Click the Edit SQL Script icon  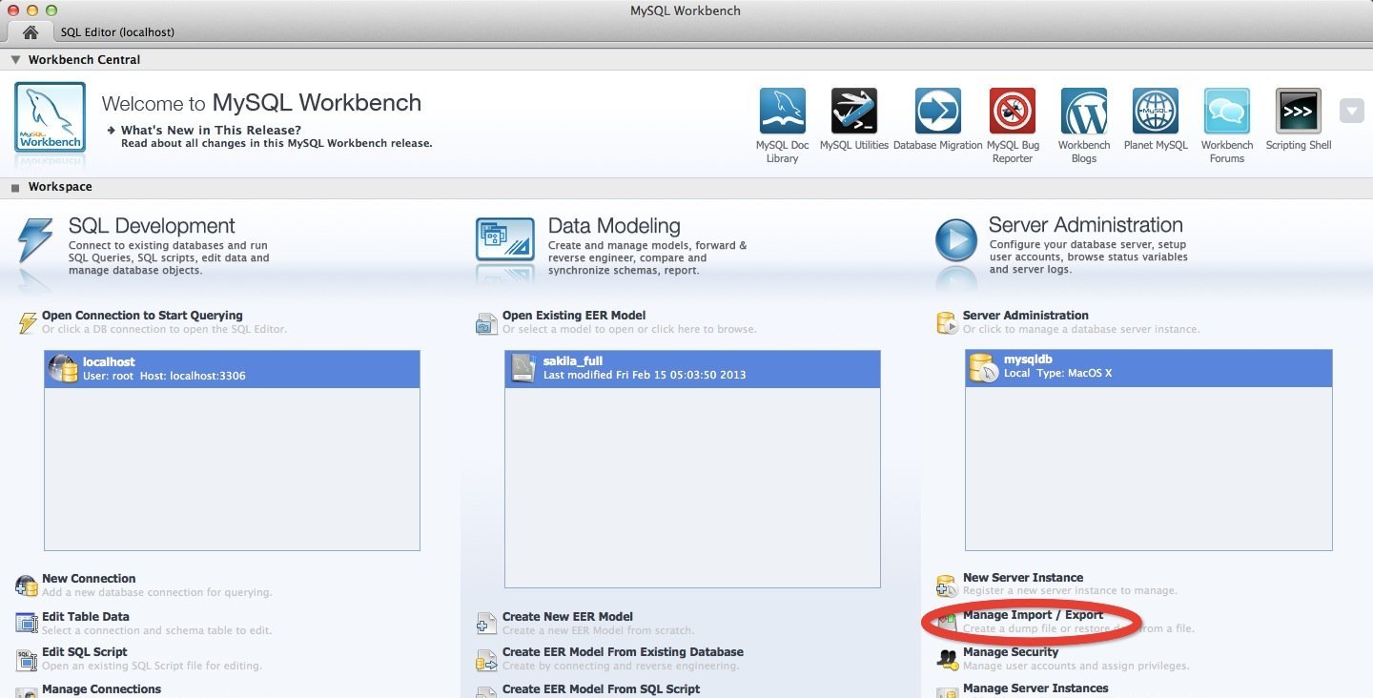27,659
